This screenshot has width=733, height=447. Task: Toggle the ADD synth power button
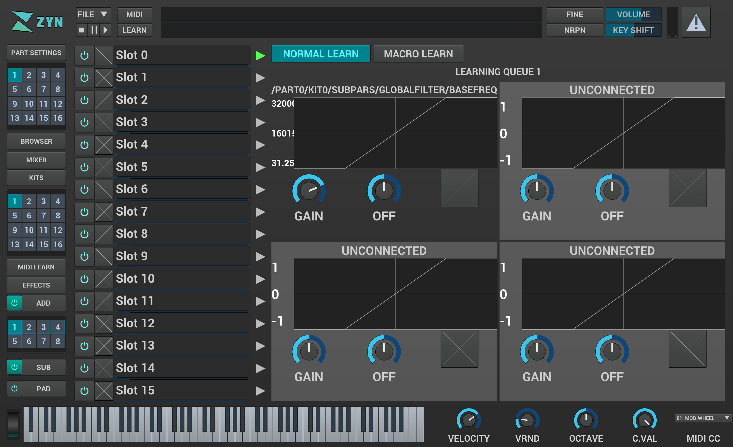(14, 303)
